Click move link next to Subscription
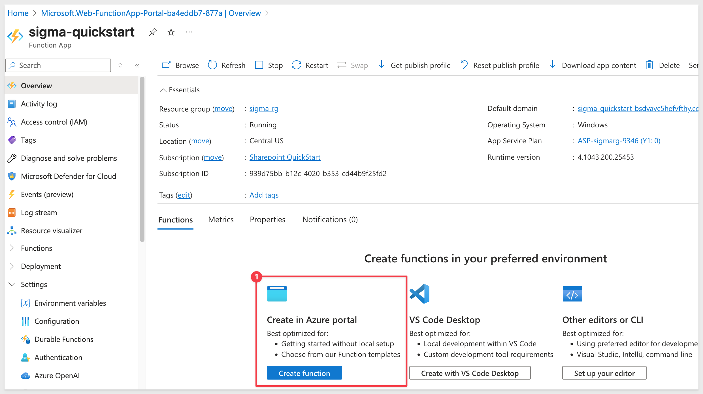Viewport: 703px width, 394px height. tap(213, 157)
